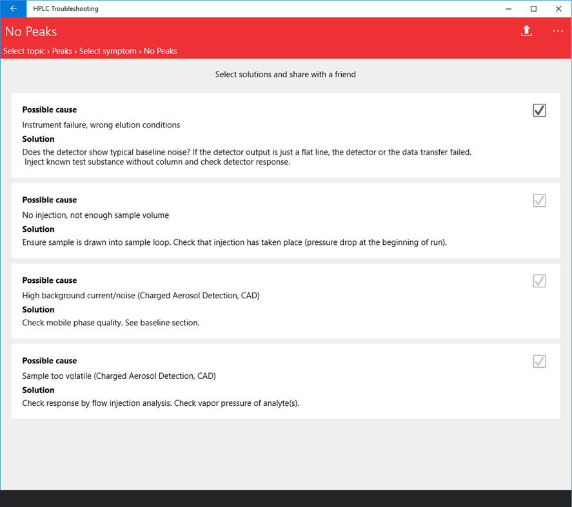The width and height of the screenshot is (572, 507).
Task: Check the No injection solution checkbox
Action: (540, 200)
